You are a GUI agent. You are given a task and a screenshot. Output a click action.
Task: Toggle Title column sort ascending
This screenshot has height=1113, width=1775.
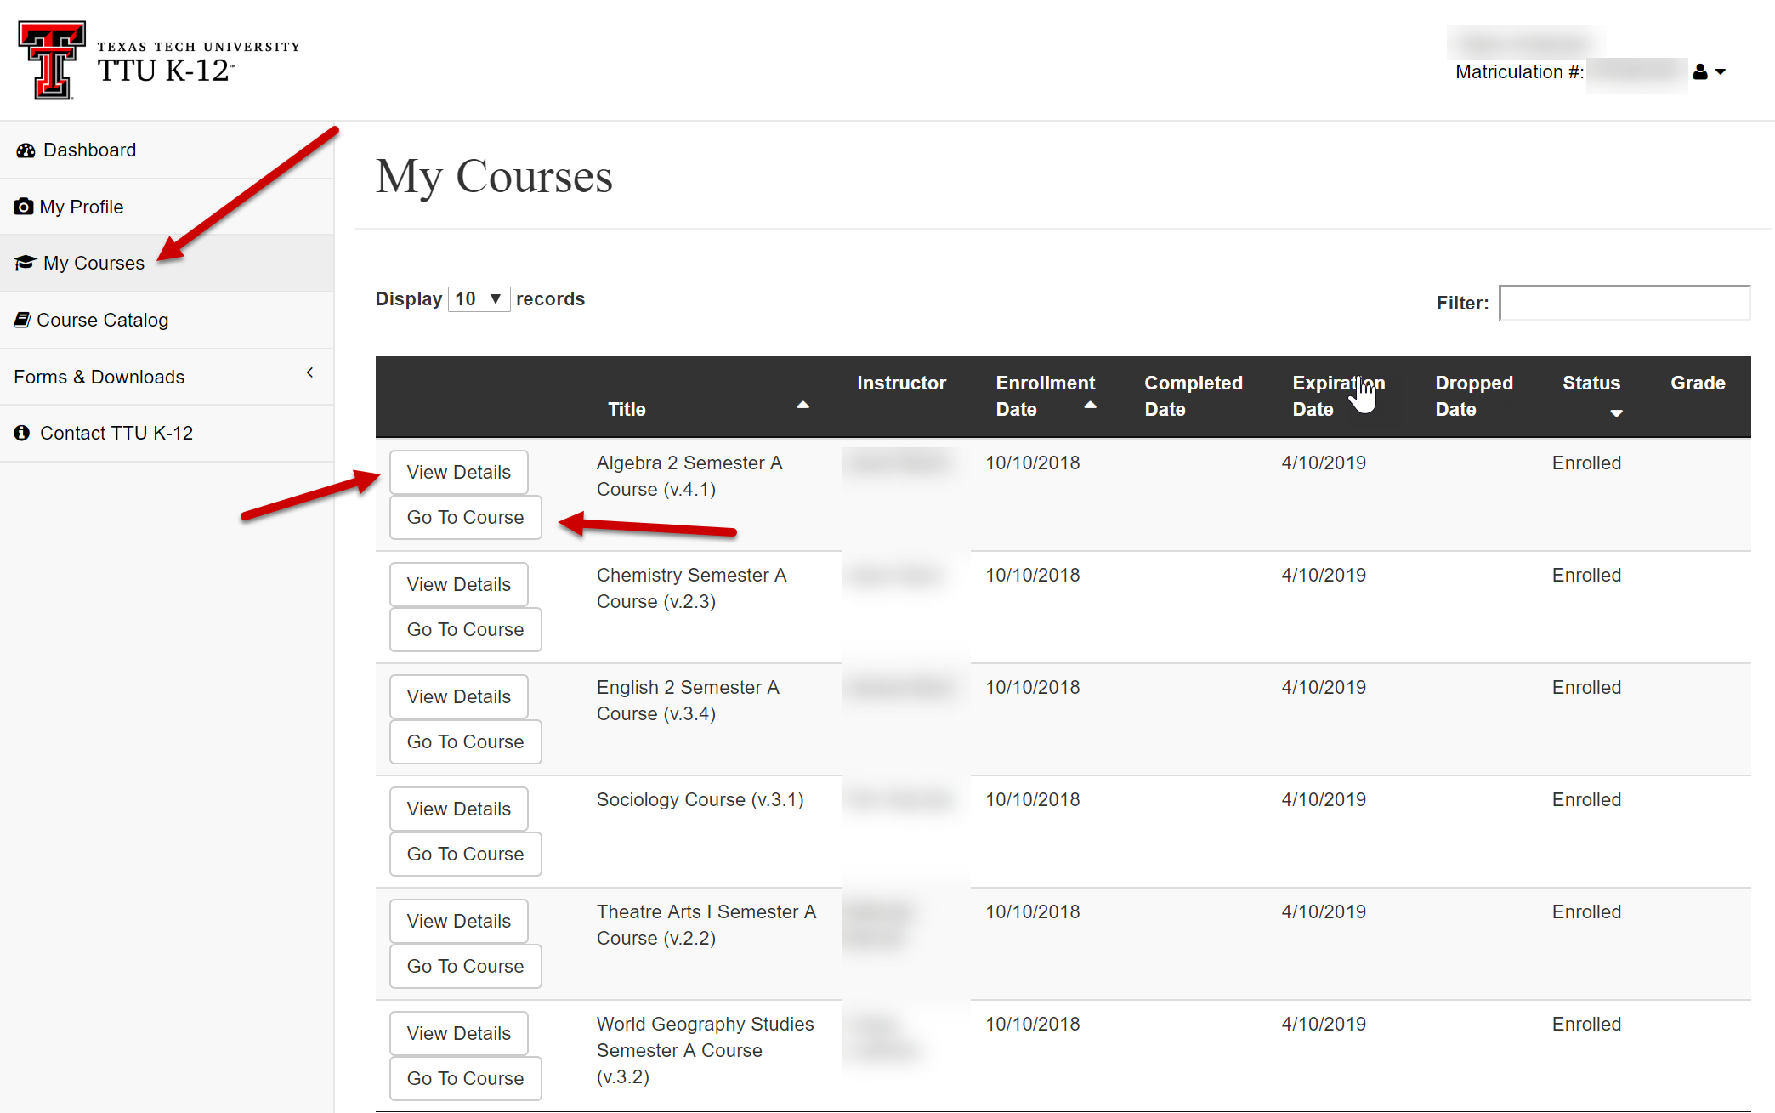[802, 406]
